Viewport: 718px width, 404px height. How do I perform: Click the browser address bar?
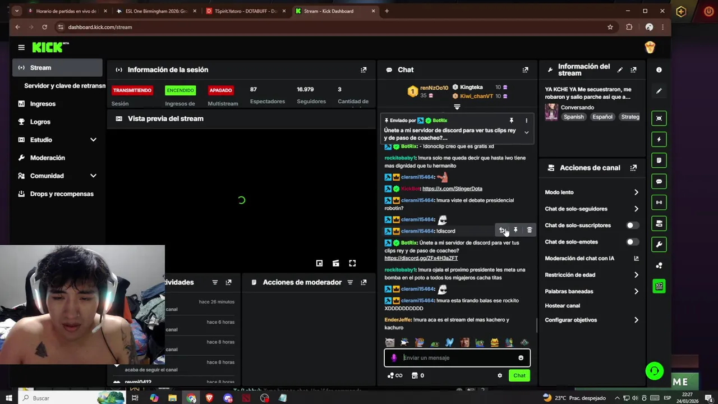(x=331, y=27)
